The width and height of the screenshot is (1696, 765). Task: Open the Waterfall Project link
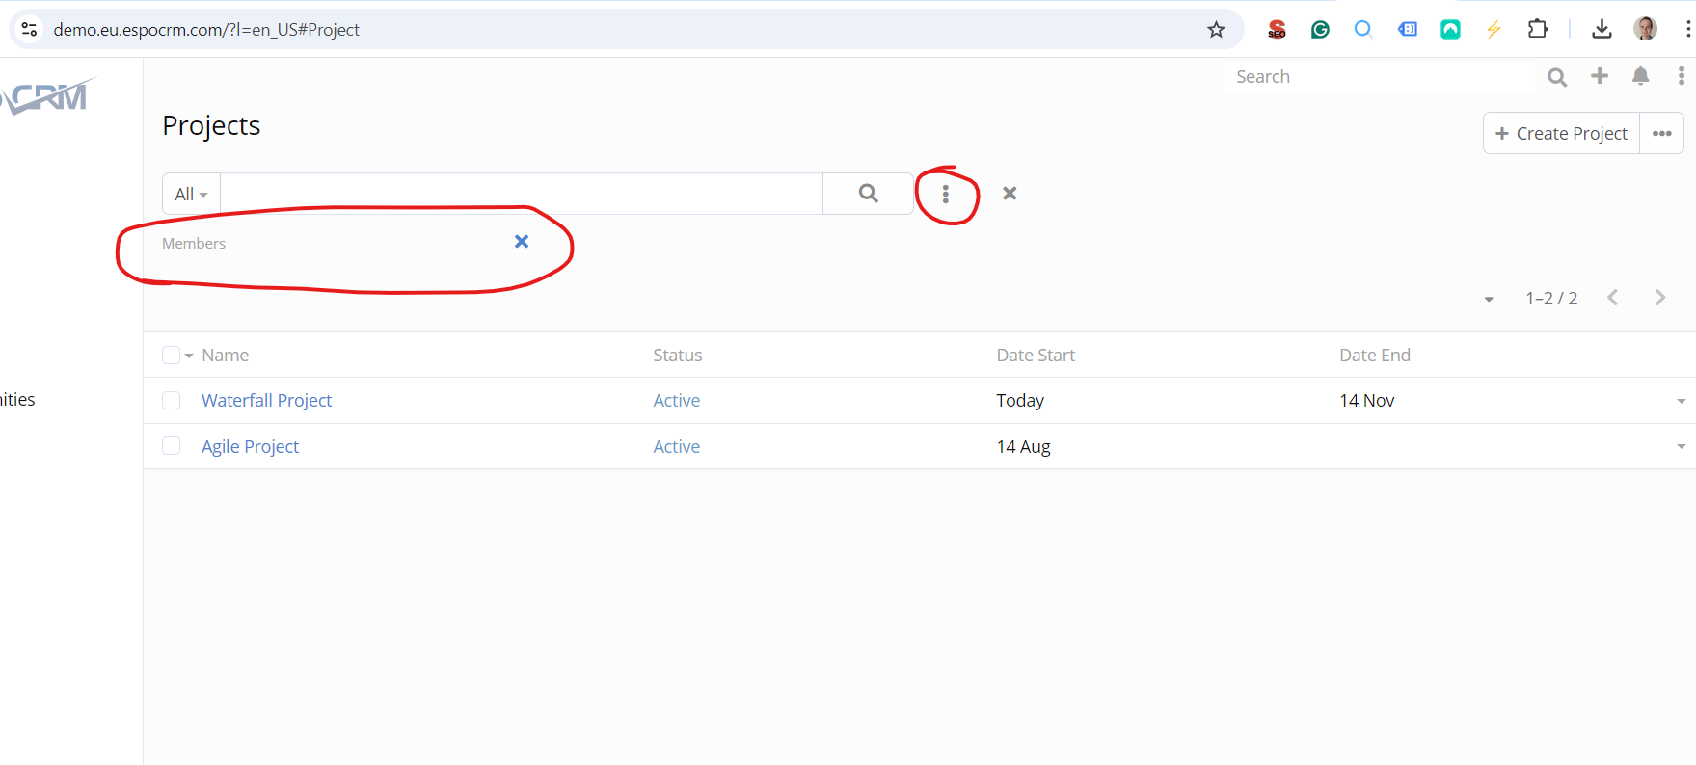pyautogui.click(x=266, y=401)
